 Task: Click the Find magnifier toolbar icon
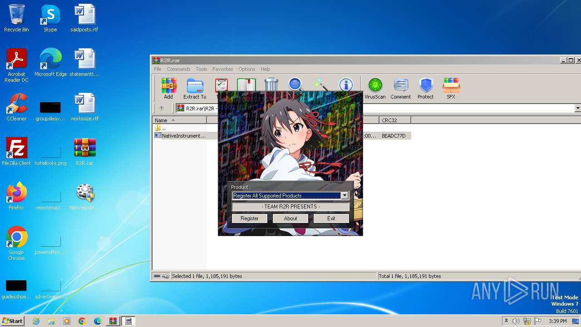point(295,85)
